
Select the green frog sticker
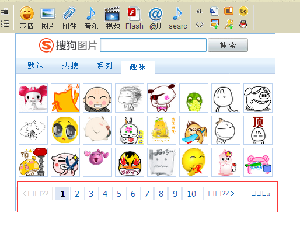click(x=194, y=98)
